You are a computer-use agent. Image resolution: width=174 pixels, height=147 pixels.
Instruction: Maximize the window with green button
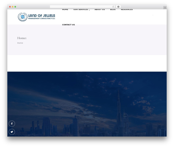pyautogui.click(x=15, y=7)
